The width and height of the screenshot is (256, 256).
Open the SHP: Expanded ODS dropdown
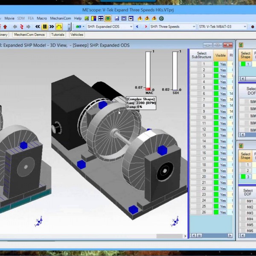coord(131,26)
